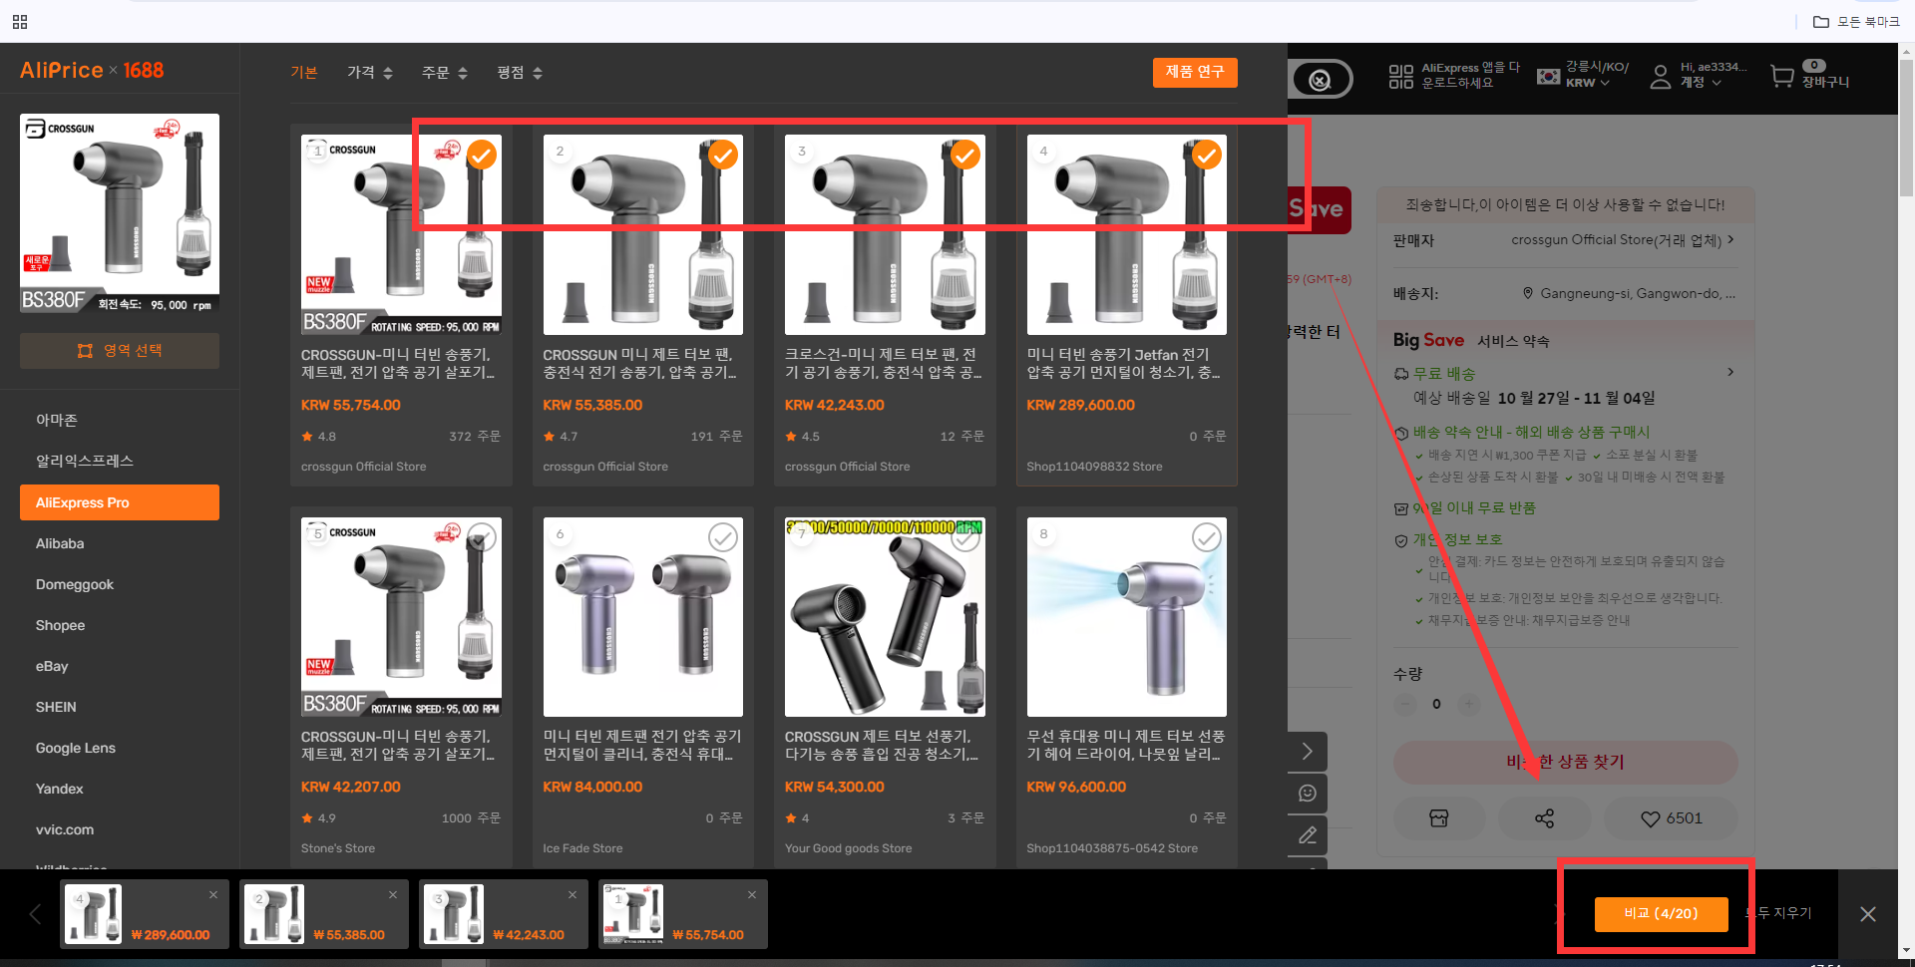Check compare circle on product 6

point(723,537)
